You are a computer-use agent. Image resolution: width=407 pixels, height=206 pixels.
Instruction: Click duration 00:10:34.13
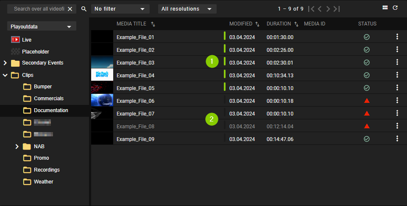[x=280, y=76]
